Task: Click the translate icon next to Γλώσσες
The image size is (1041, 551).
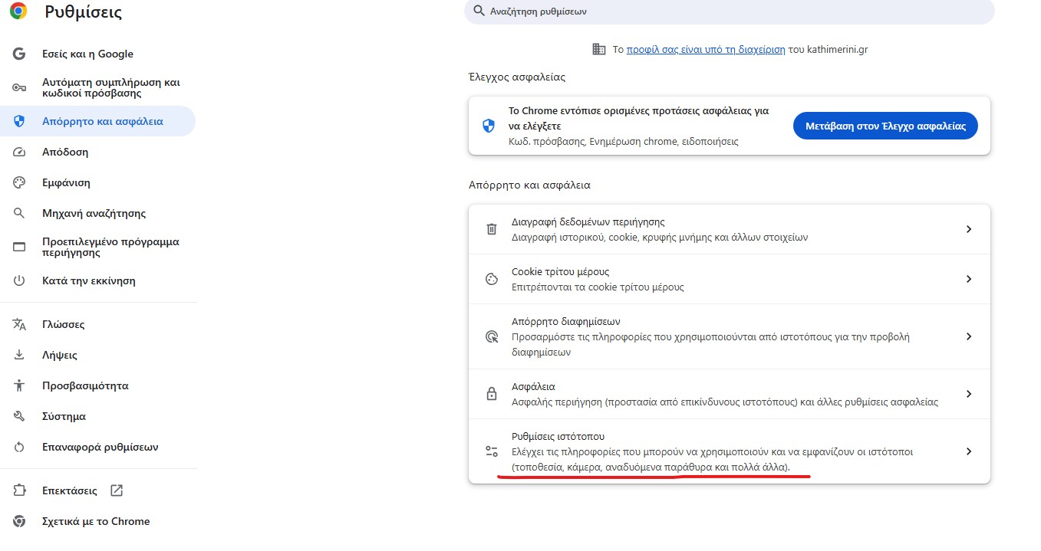Action: tap(20, 325)
